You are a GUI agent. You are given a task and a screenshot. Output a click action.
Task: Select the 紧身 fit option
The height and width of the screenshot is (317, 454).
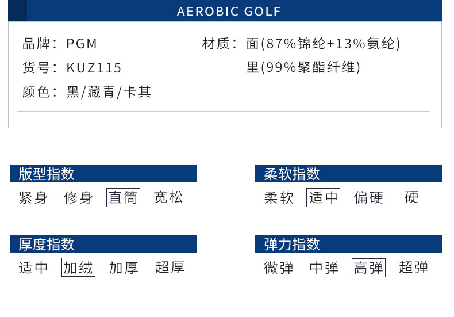(33, 198)
